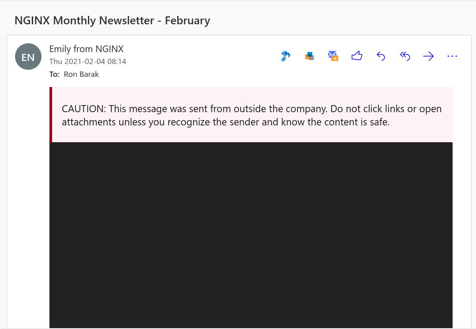The image size is (476, 329).
Task: Forward the newsletter email
Action: [x=428, y=56]
